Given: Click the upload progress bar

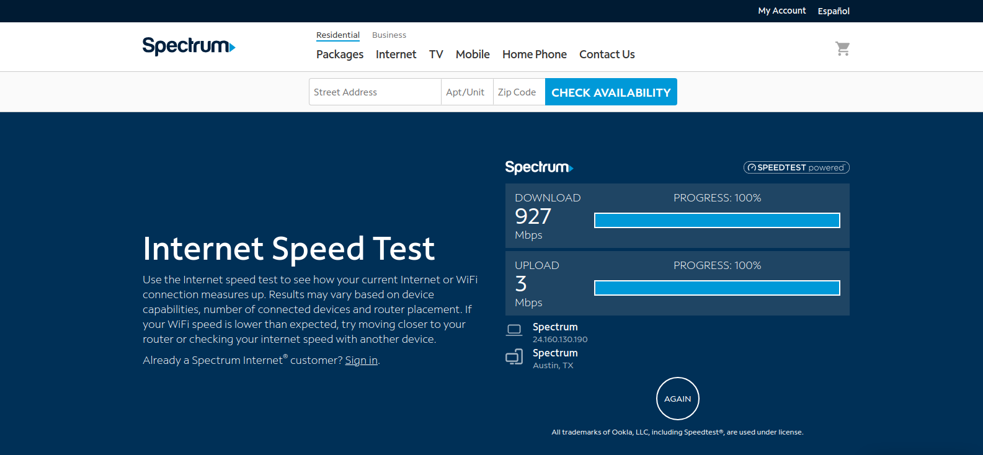Looking at the screenshot, I should tap(717, 288).
